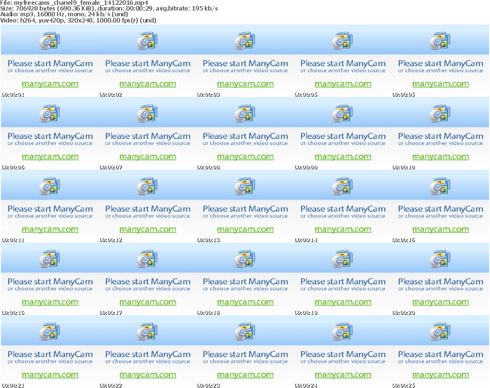
Task: Follow manycam.com link in 00:00:22 frame
Action: point(148,375)
